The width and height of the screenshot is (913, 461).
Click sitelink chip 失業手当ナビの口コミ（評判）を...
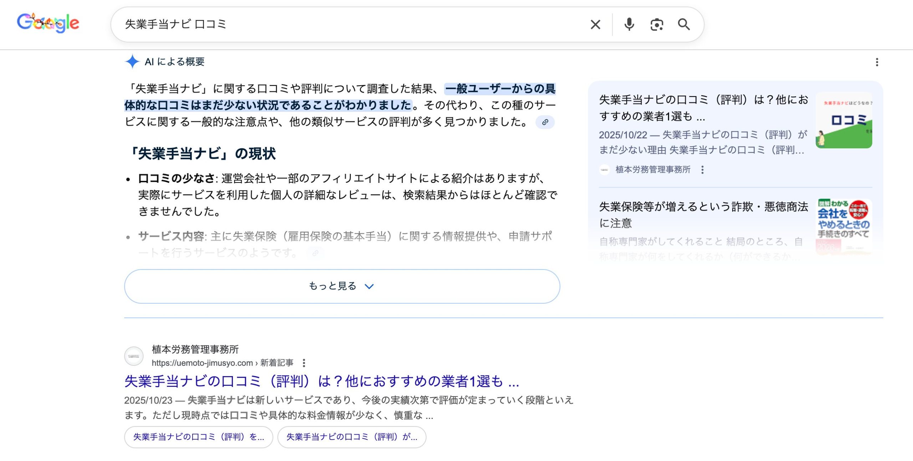pyautogui.click(x=199, y=437)
